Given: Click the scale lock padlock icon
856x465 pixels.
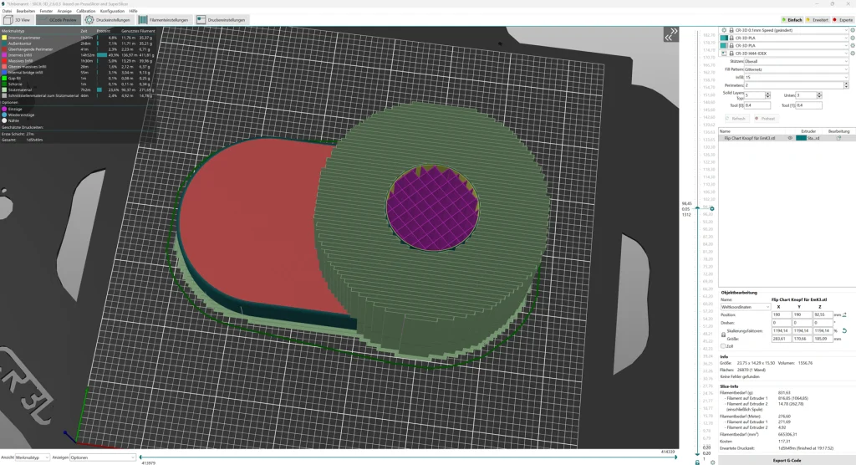Looking at the screenshot, I should pyautogui.click(x=723, y=335).
